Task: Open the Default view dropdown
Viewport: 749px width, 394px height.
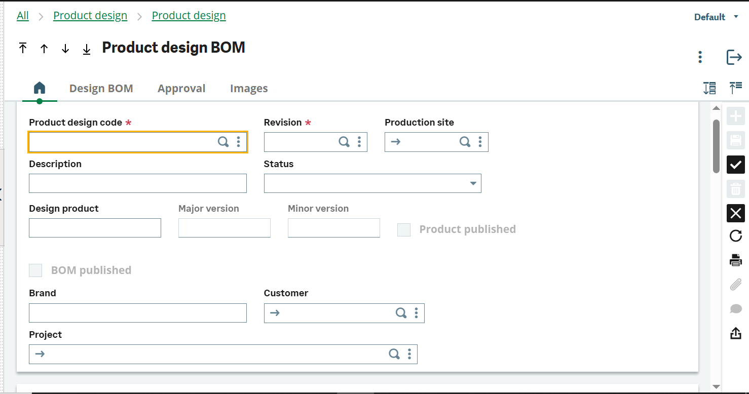Action: (x=717, y=17)
